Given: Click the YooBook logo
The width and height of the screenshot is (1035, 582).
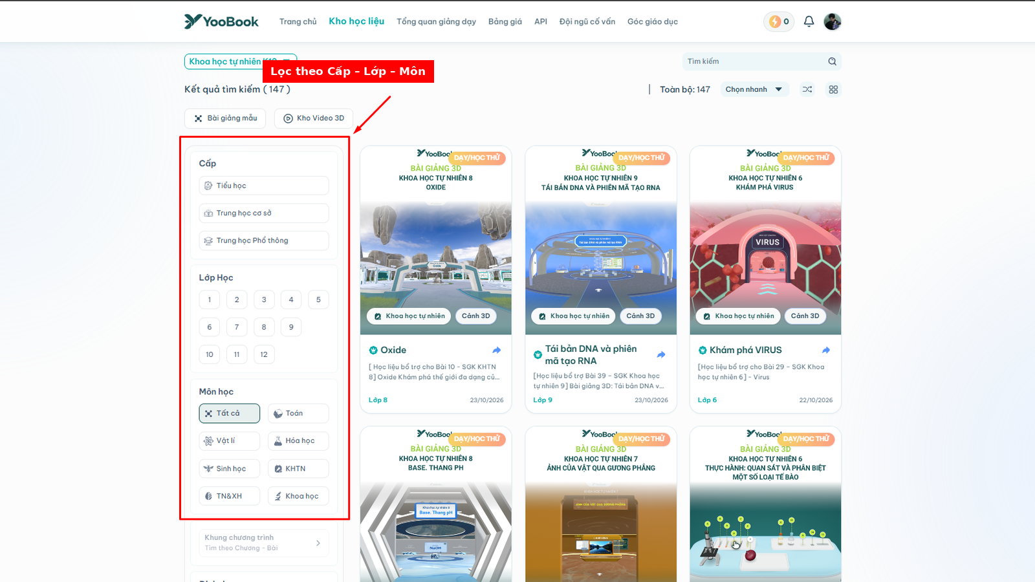Looking at the screenshot, I should pyautogui.click(x=221, y=21).
